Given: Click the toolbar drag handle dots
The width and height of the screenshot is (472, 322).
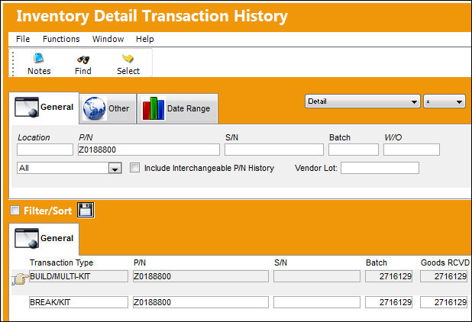Looking at the screenshot, I should point(13,64).
